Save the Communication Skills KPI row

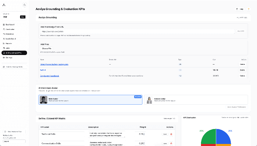(x=165, y=143)
